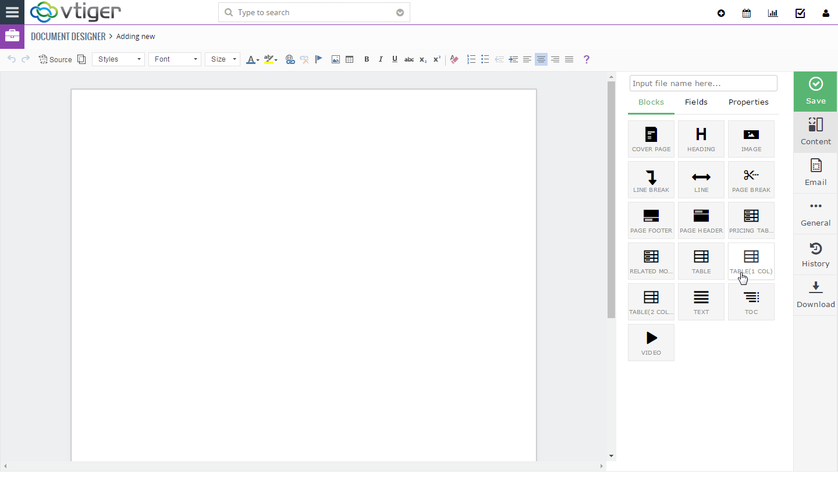The width and height of the screenshot is (838, 485).
Task: Click the Templates icon beside Source
Action: [x=81, y=59]
